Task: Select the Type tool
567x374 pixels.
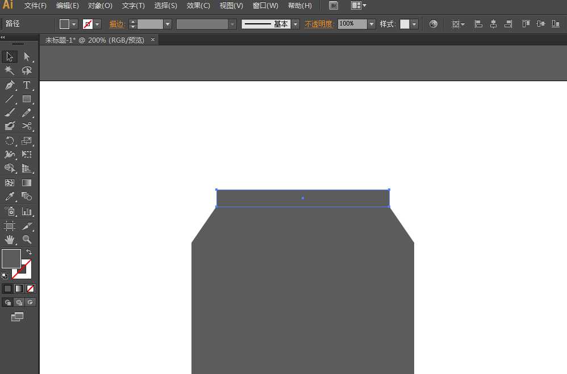Action: 27,85
